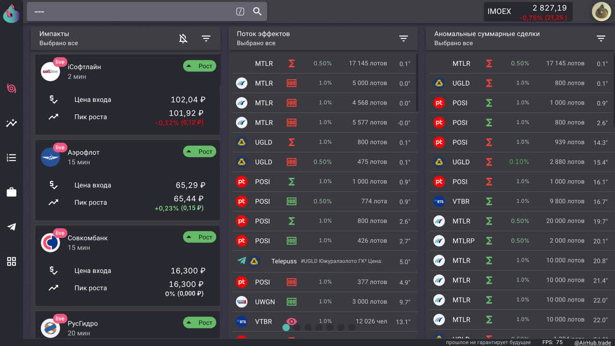Screen dimensions: 615x346
Task: Click the order book icon on UGLD 475 лотов row
Action: (291, 162)
